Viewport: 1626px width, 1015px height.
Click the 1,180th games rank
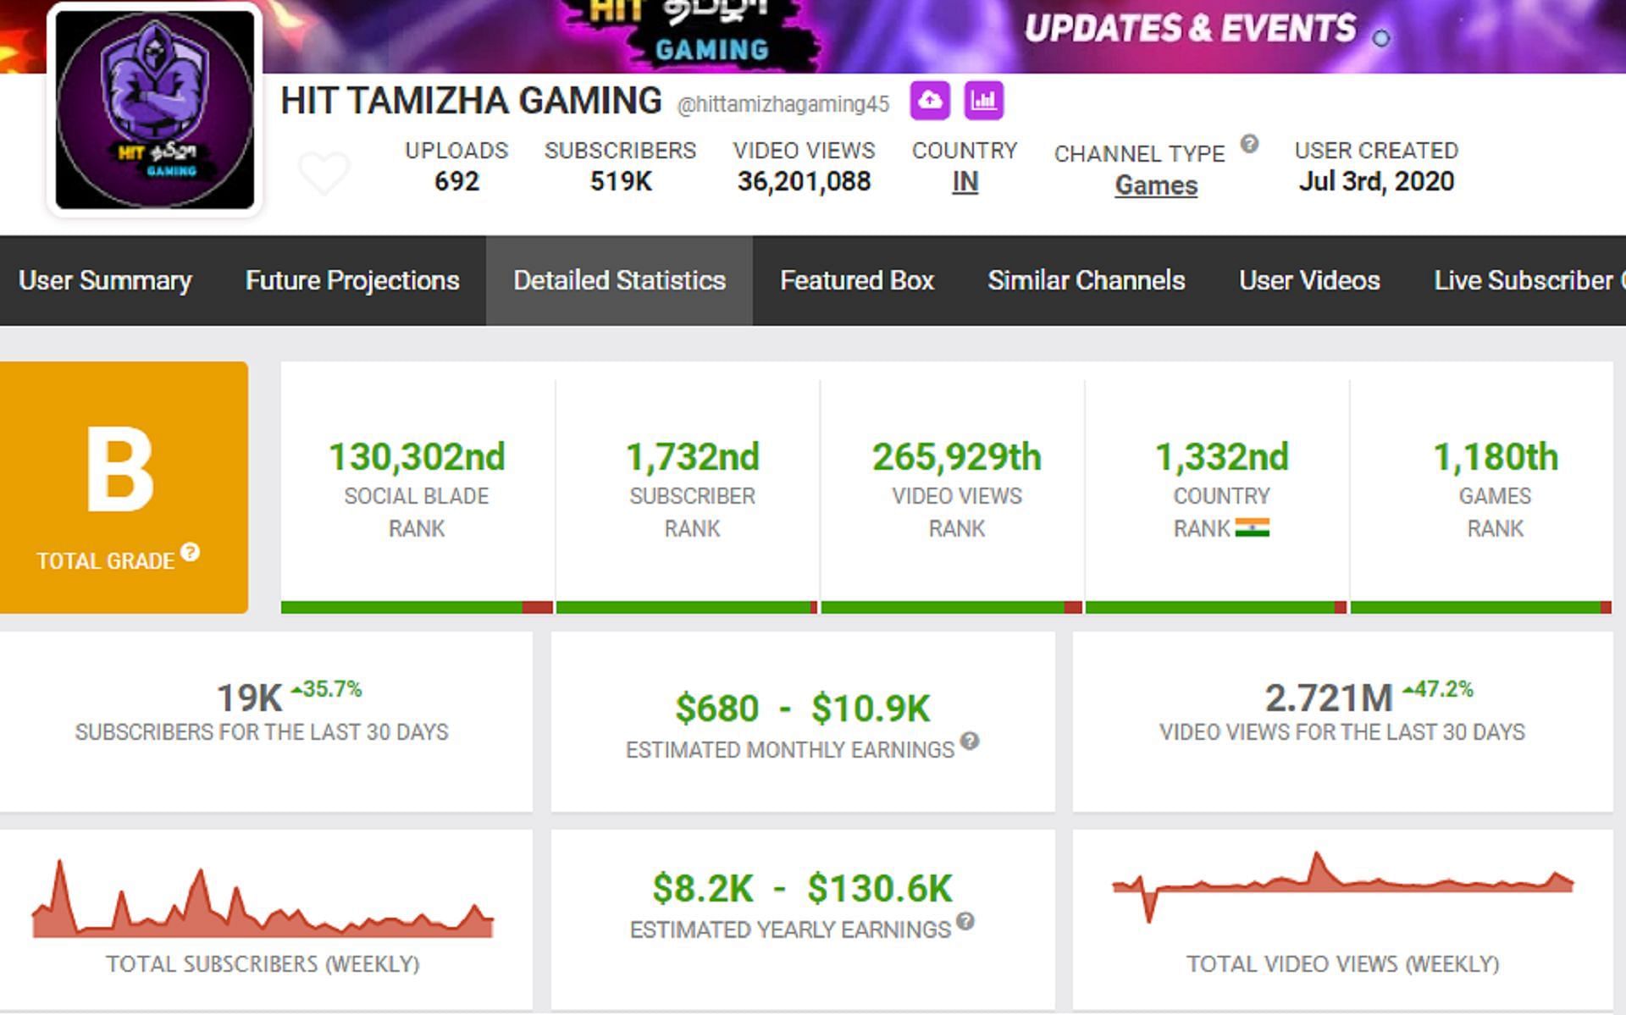click(1496, 457)
